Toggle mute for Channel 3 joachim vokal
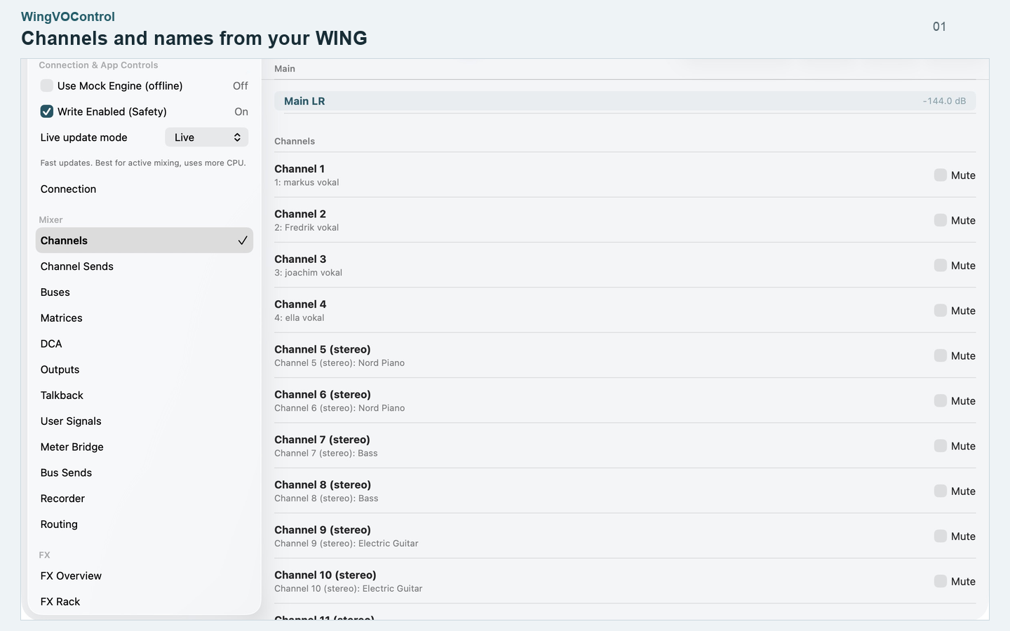Image resolution: width=1010 pixels, height=631 pixels. click(x=941, y=265)
